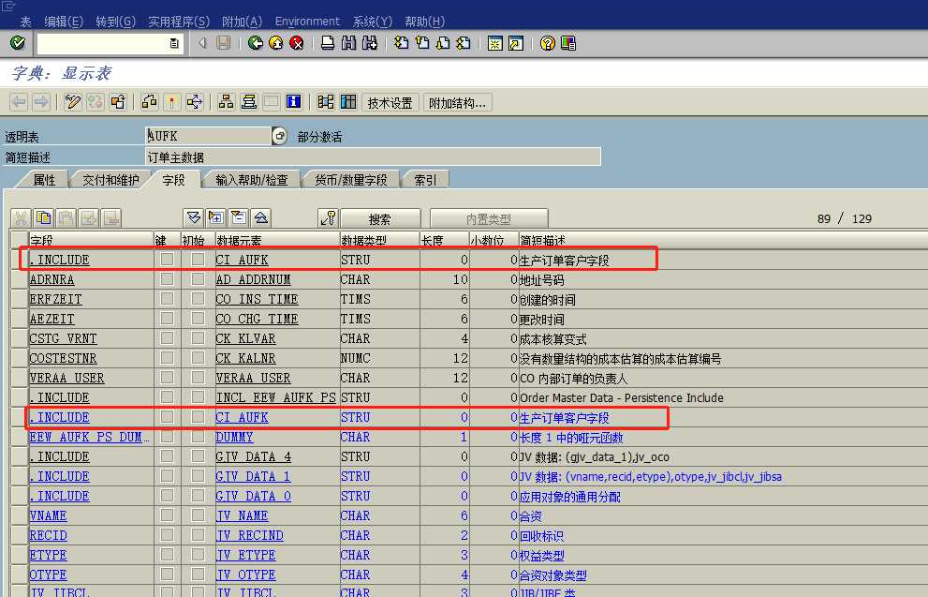Open the command field history dropdown
This screenshot has height=597, width=928.
(x=174, y=43)
